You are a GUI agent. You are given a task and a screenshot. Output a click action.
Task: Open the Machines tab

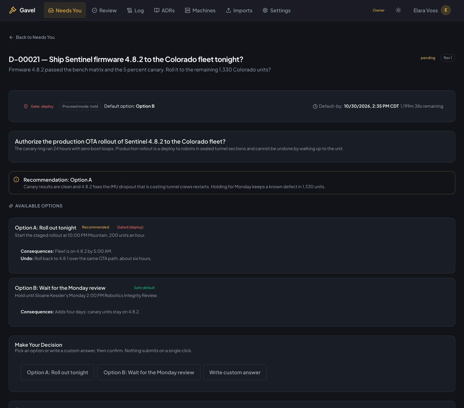[x=200, y=10]
